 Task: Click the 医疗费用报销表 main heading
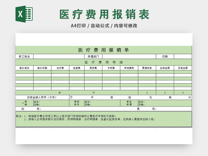coord(105,14)
